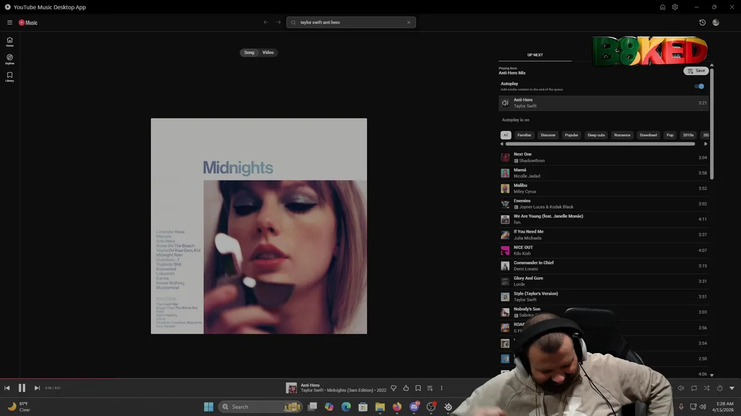741x416 pixels.
Task: Click the chips horizontal scrollbar
Action: point(600,144)
